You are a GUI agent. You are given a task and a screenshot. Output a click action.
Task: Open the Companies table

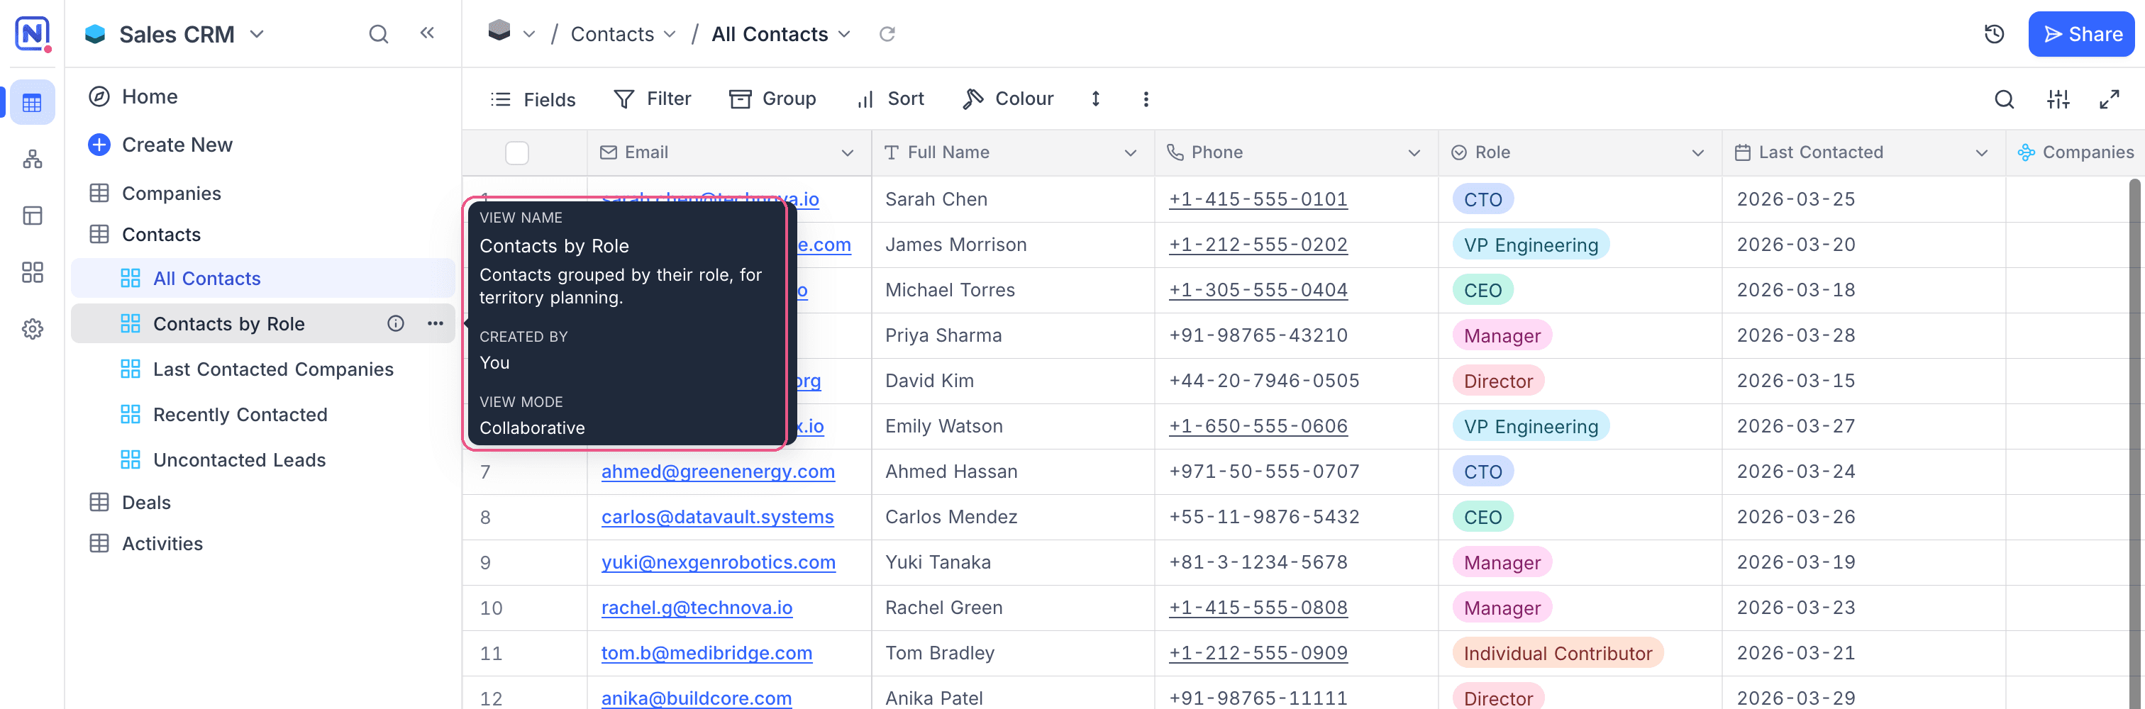(155, 193)
